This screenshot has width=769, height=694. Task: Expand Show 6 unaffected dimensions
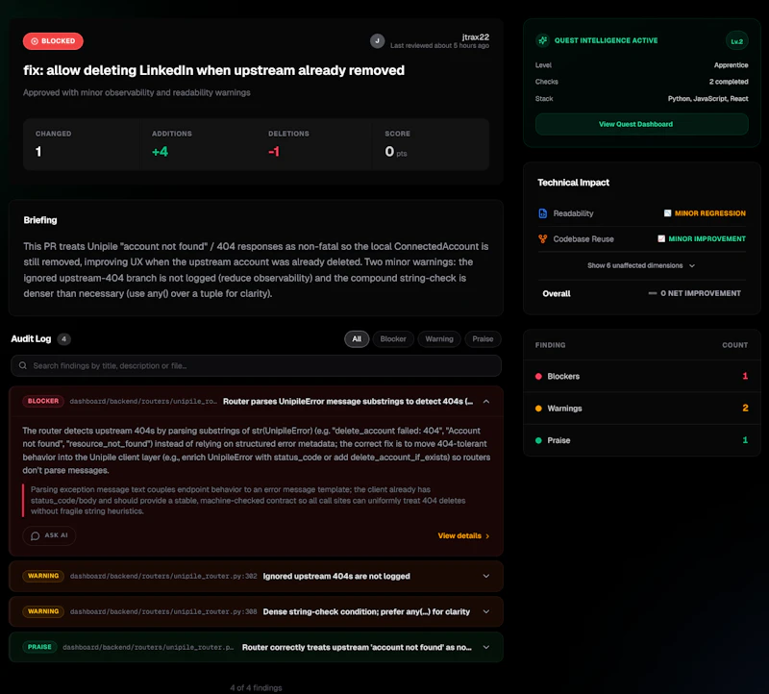tap(641, 265)
